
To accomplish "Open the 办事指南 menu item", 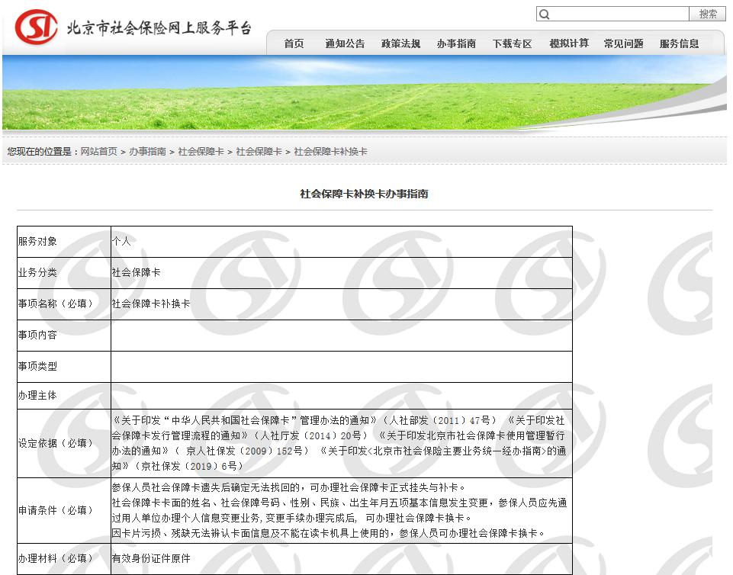I will (x=455, y=43).
